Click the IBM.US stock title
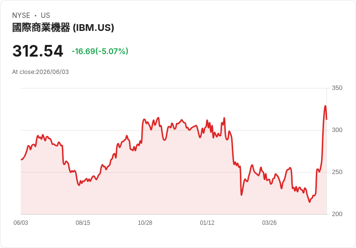Viewport: 356px width, 248px height. [63, 28]
